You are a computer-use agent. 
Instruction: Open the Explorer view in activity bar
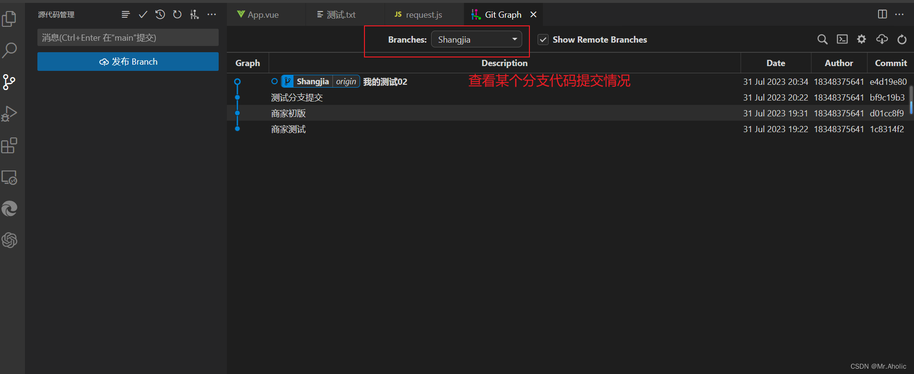[9, 19]
